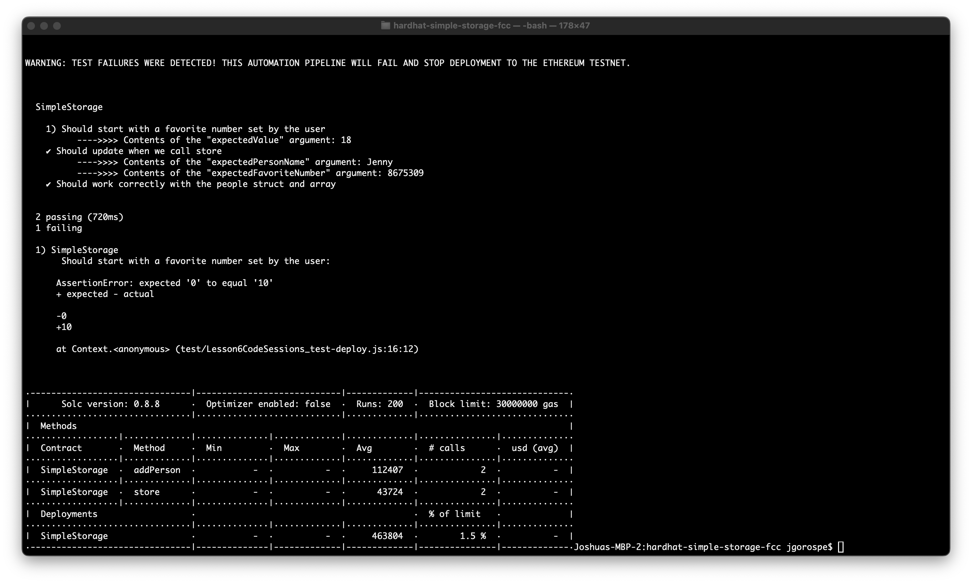Viewport: 972px width, 583px height.
Task: Click the minimize window button
Action: point(44,26)
